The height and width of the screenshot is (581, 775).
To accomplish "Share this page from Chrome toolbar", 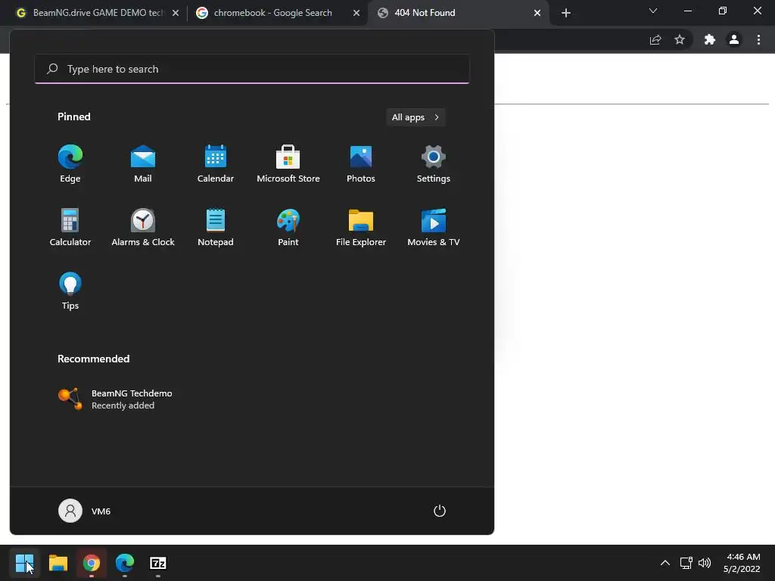I will 655,40.
